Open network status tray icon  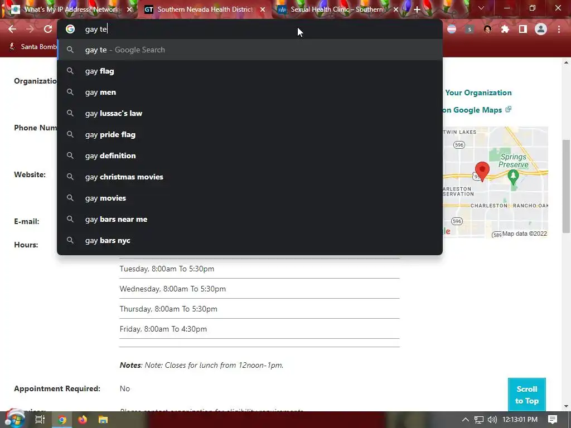479,420
